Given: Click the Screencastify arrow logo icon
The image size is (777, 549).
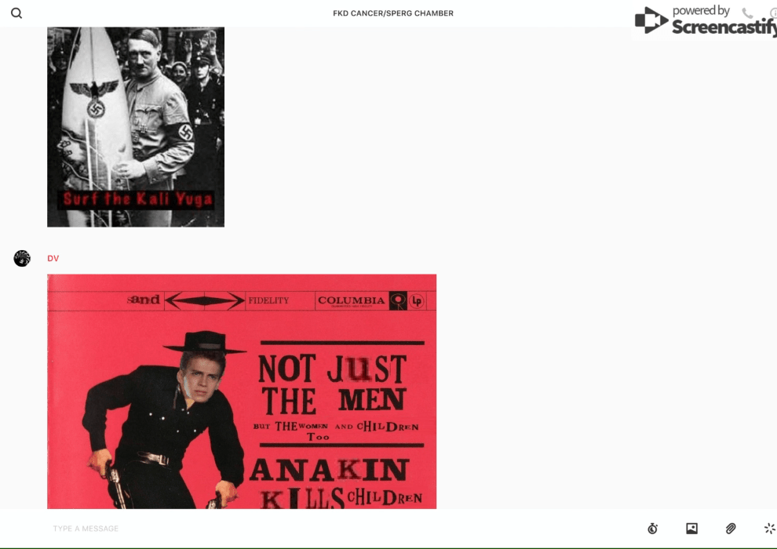Looking at the screenshot, I should (x=651, y=21).
